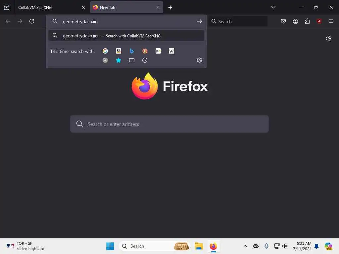Viewport: 339px width, 254px height.
Task: Open the Firefox account menu
Action: pyautogui.click(x=295, y=21)
